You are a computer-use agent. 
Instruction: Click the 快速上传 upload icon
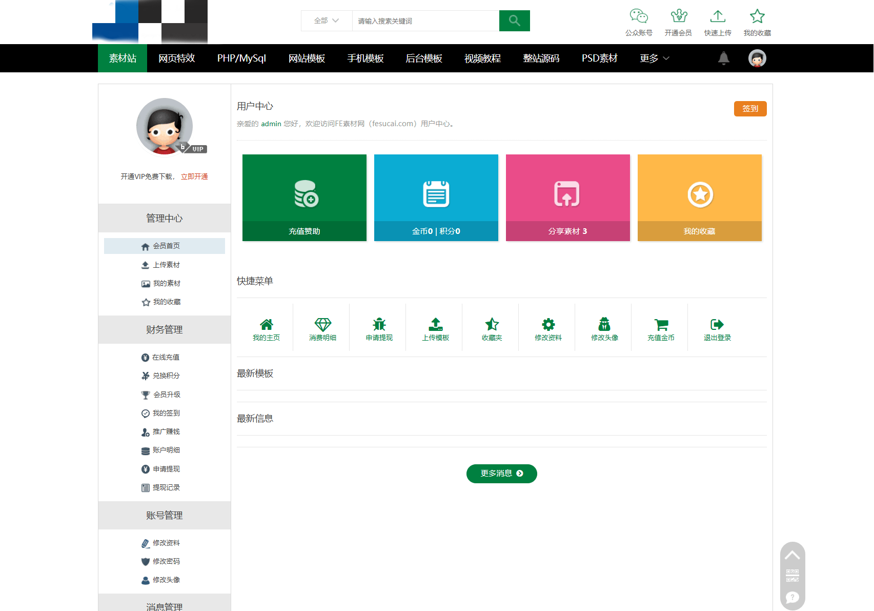pyautogui.click(x=718, y=16)
